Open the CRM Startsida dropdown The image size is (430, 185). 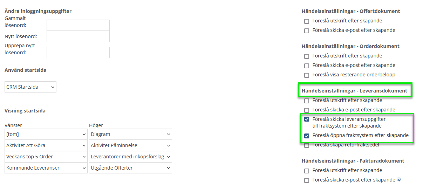coord(31,87)
